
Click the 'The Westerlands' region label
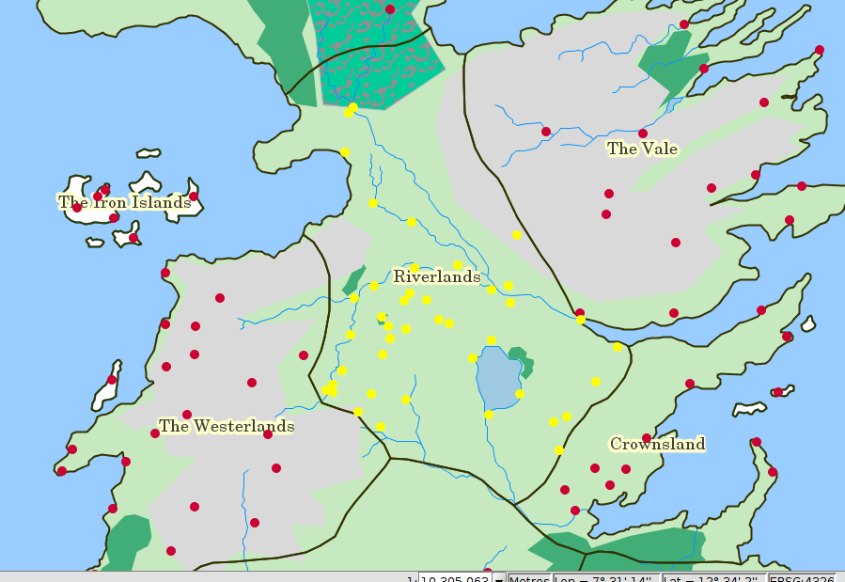tap(226, 426)
